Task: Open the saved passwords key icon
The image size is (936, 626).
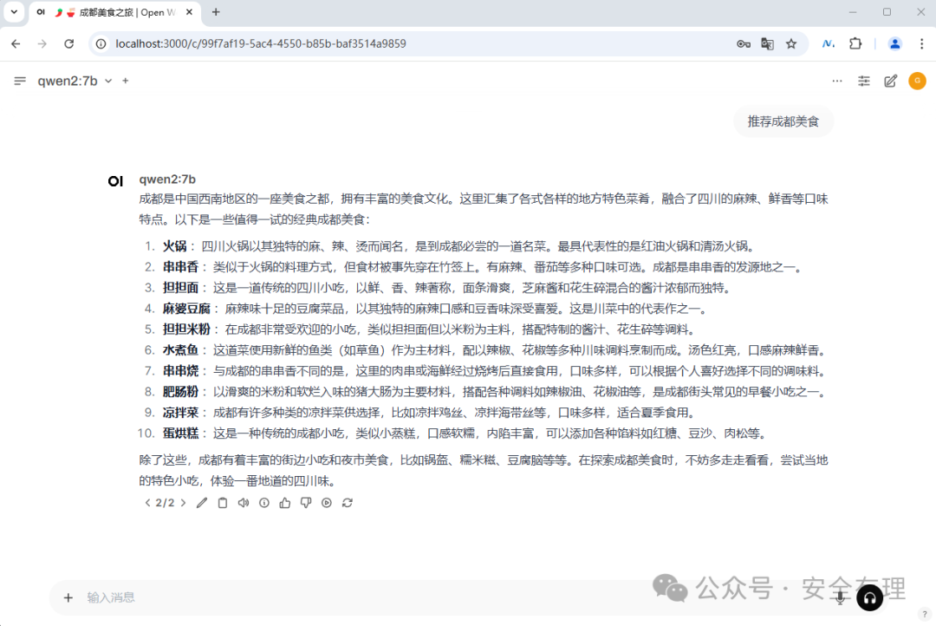Action: point(744,43)
